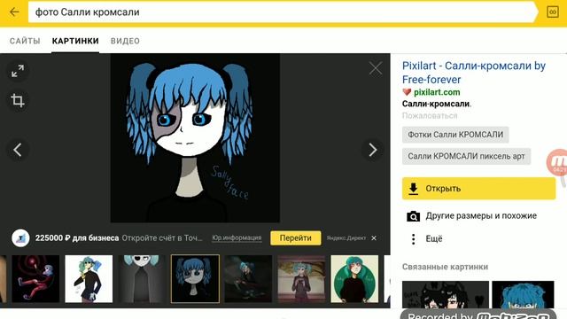
Task: Click the 225000 ₽ для бизнеса ad text
Action: [x=77, y=238]
